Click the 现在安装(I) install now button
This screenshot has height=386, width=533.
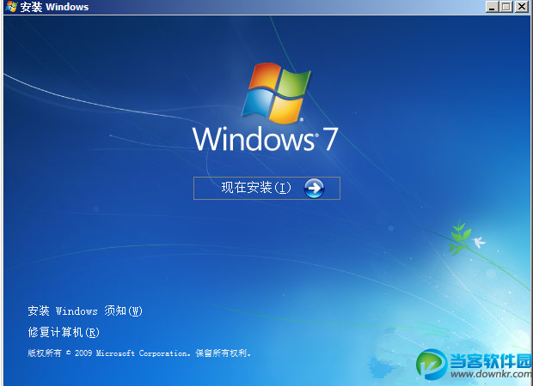tap(266, 188)
